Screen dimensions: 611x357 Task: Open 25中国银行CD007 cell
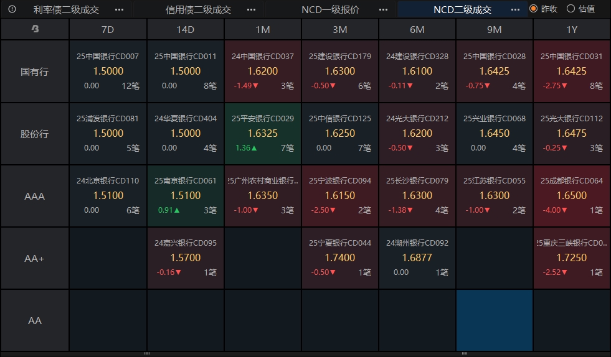click(x=108, y=72)
